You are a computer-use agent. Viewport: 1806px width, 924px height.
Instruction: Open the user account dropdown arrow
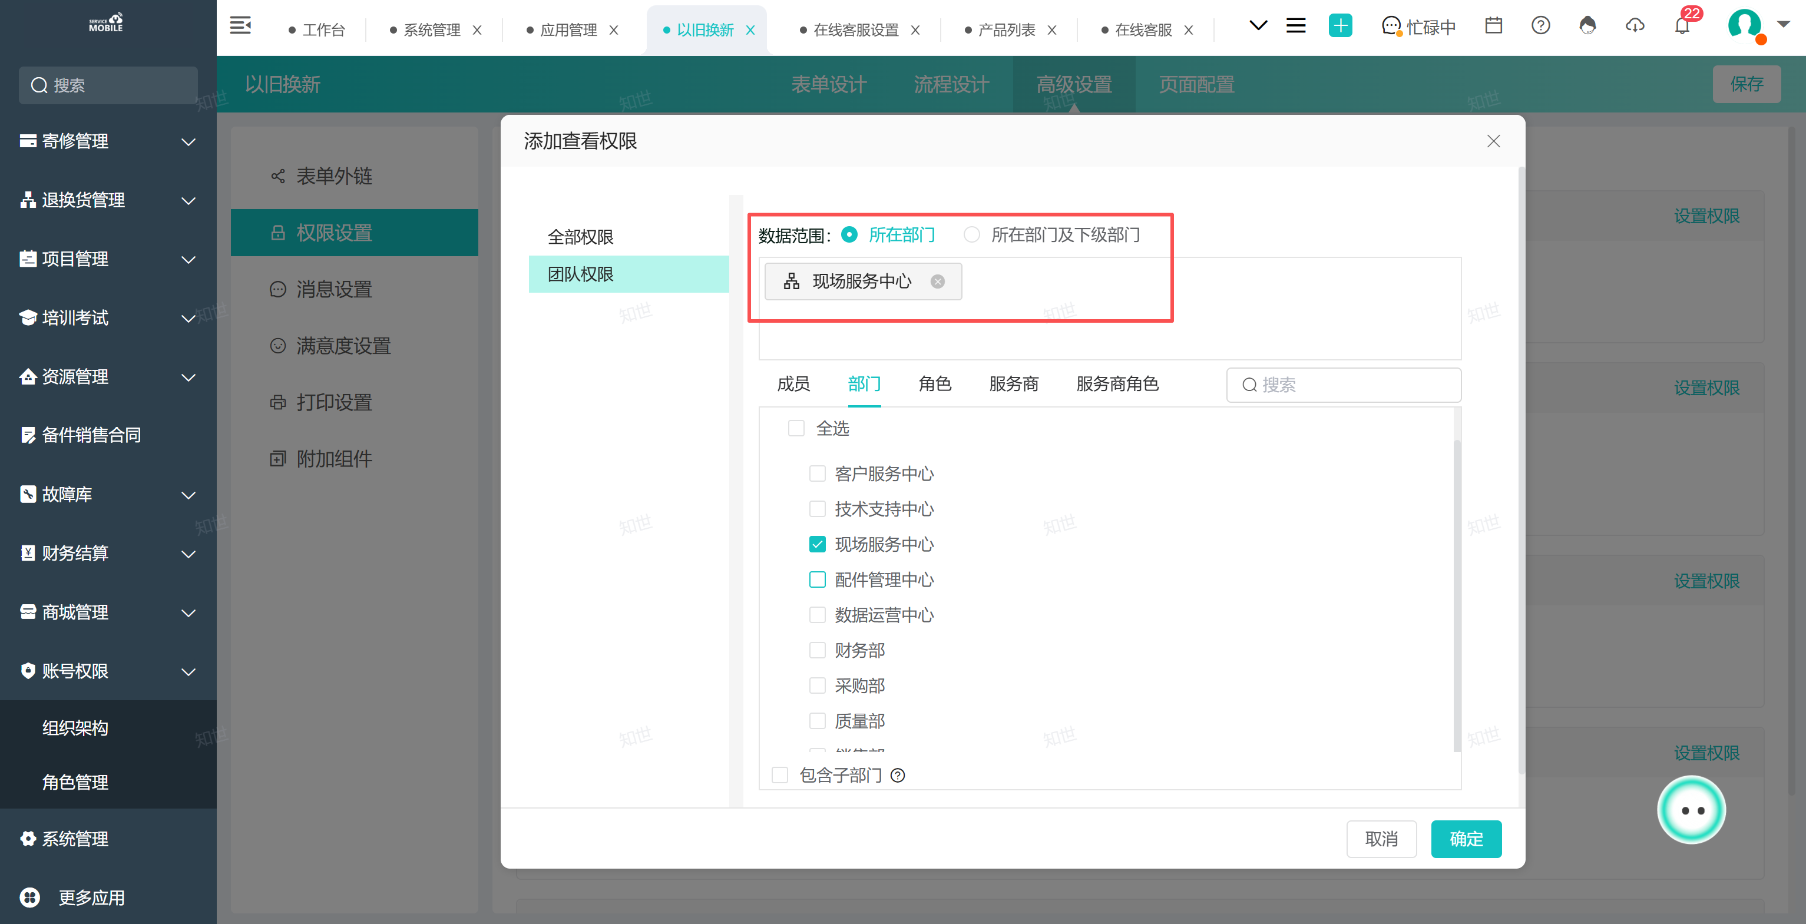pos(1784,25)
